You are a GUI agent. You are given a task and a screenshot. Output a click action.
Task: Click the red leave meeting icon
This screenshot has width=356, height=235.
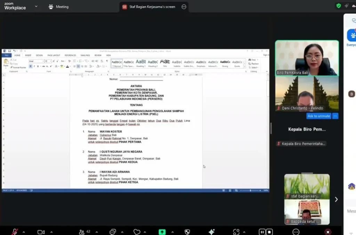[327, 232]
